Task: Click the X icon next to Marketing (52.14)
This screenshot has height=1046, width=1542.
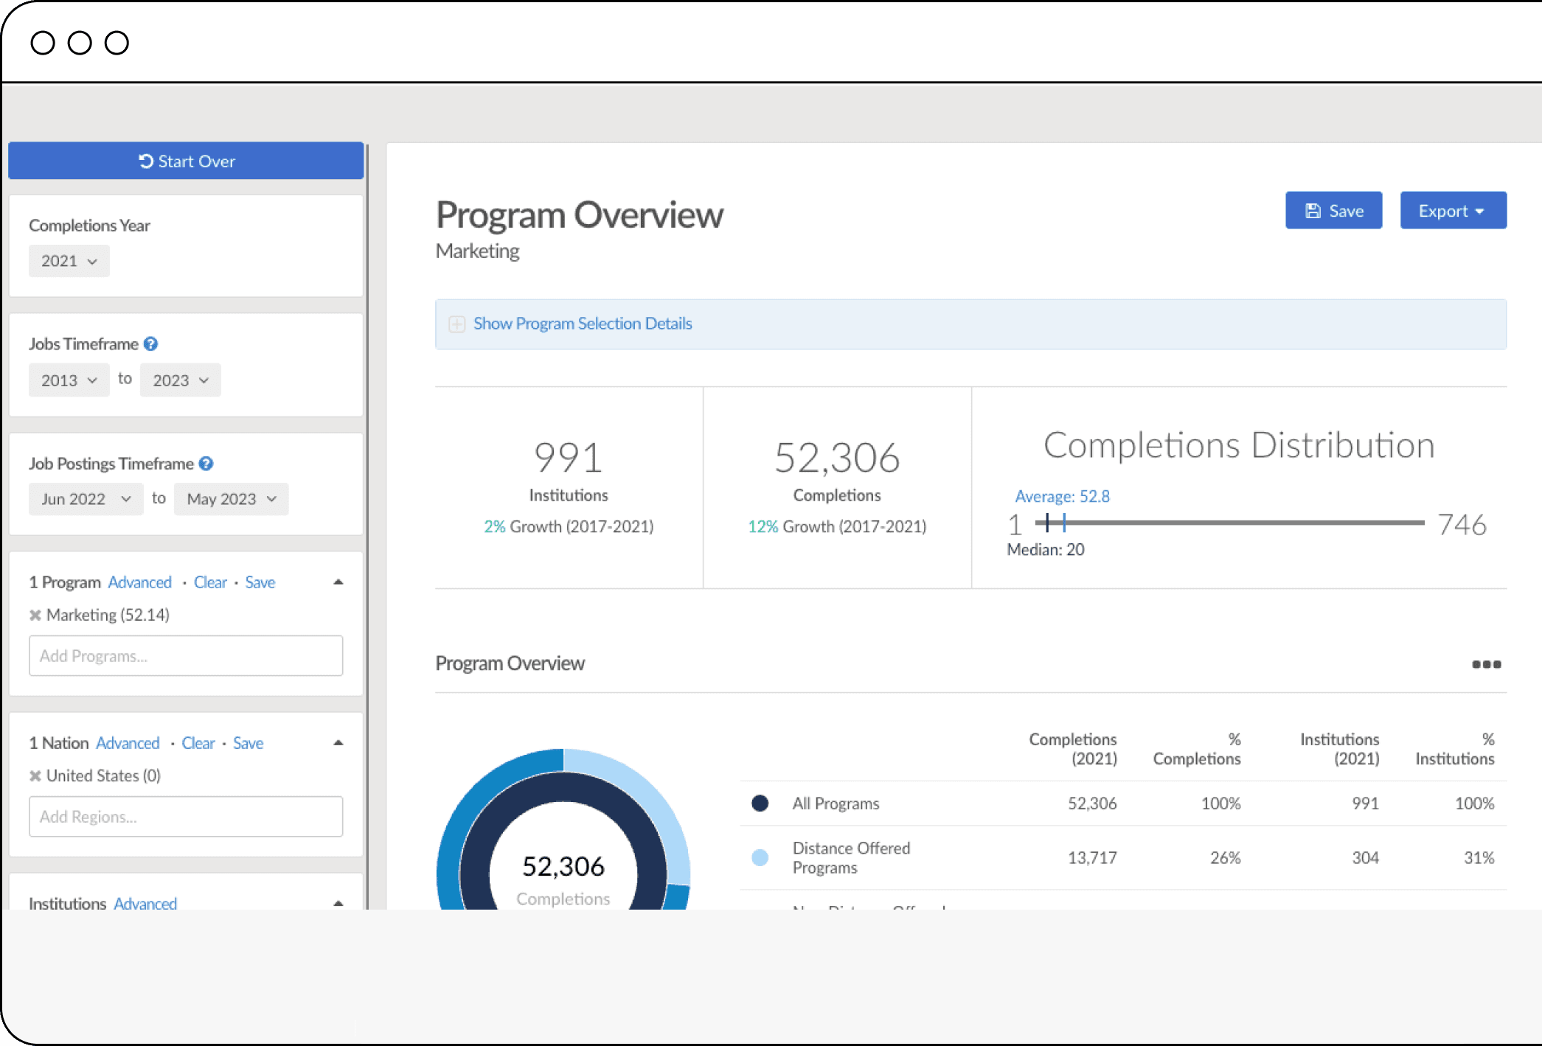Action: click(35, 614)
